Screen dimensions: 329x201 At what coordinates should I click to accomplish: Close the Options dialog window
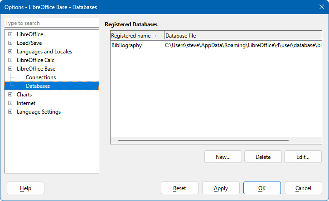click(x=322, y=7)
